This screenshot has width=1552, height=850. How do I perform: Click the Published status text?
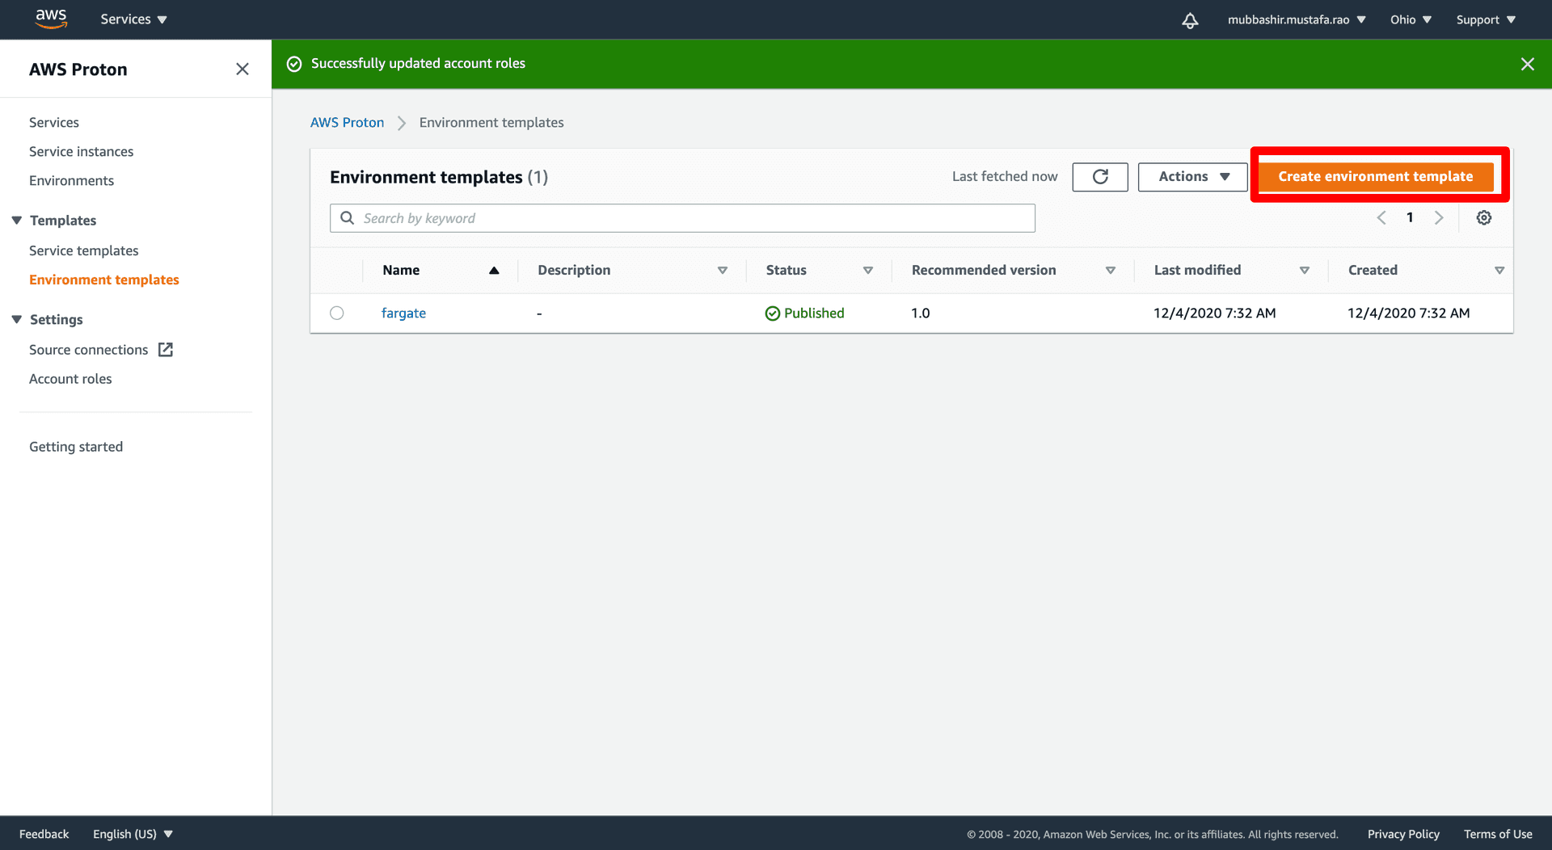[x=814, y=313]
